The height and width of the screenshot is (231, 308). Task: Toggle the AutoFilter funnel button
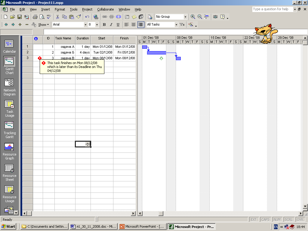pos(182,25)
